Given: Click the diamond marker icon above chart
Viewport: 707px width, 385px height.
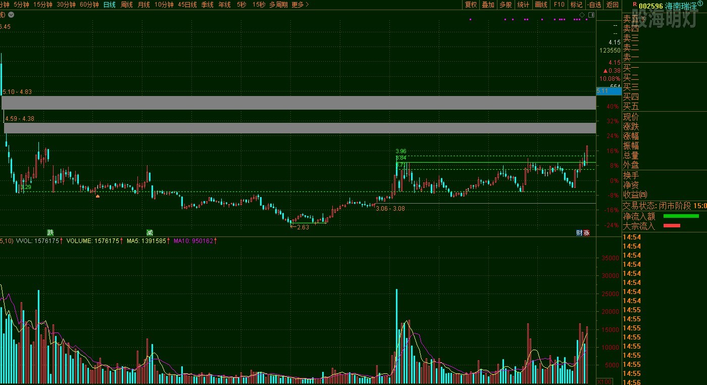Looking at the screenshot, I should [x=581, y=15].
